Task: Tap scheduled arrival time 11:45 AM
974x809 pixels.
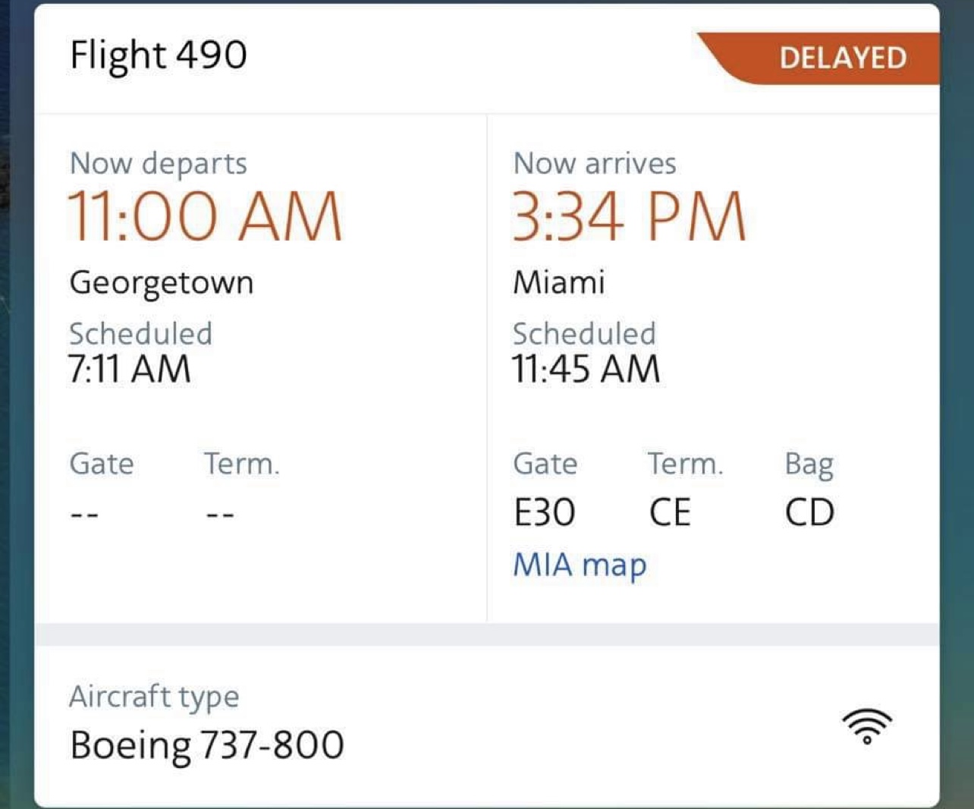Action: click(x=586, y=370)
